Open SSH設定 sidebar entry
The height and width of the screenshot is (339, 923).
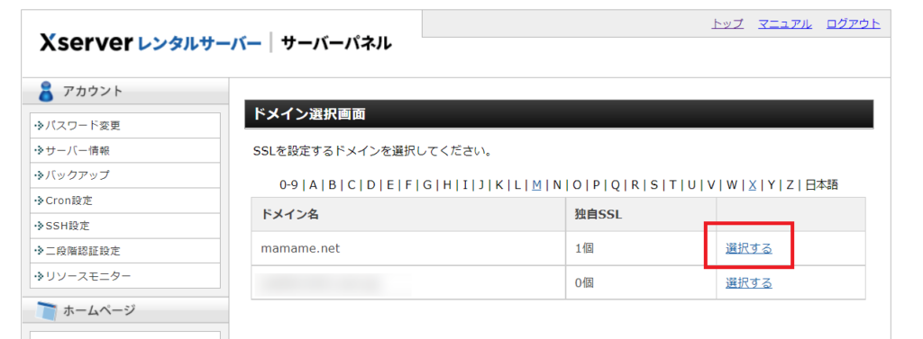125,226
